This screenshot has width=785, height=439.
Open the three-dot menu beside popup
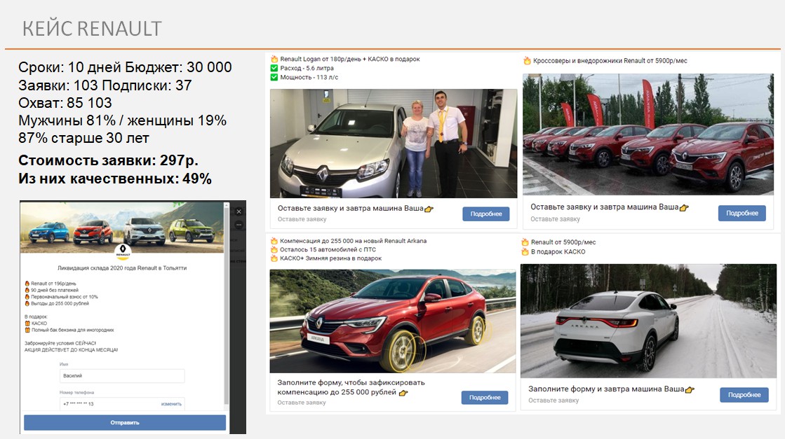[x=239, y=225]
